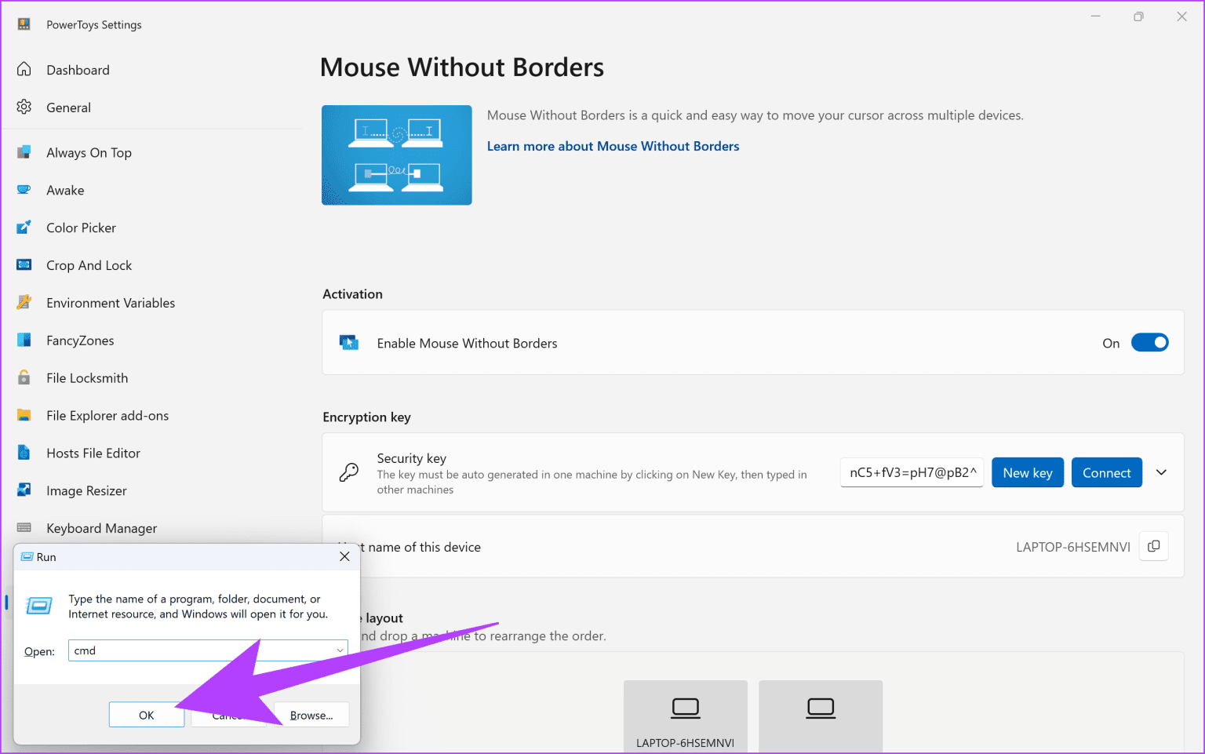Click the FancyZones icon
Image resolution: width=1205 pixels, height=754 pixels.
point(24,340)
